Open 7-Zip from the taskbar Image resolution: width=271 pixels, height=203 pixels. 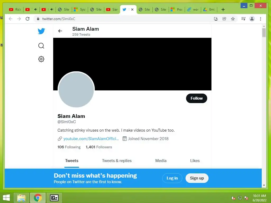(x=54, y=198)
